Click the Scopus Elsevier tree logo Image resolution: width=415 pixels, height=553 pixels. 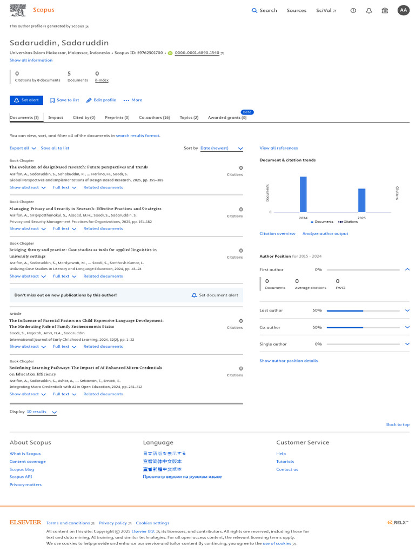tap(18, 10)
